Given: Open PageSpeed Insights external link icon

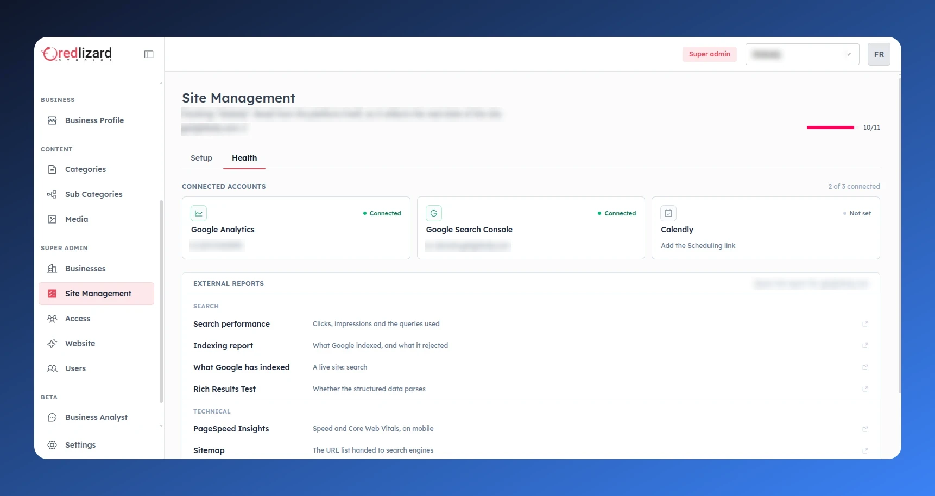Looking at the screenshot, I should tap(865, 429).
